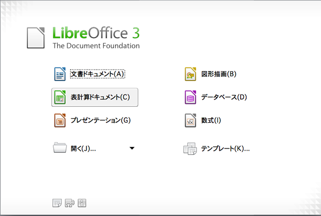Click the templates documents icon

coord(190,148)
